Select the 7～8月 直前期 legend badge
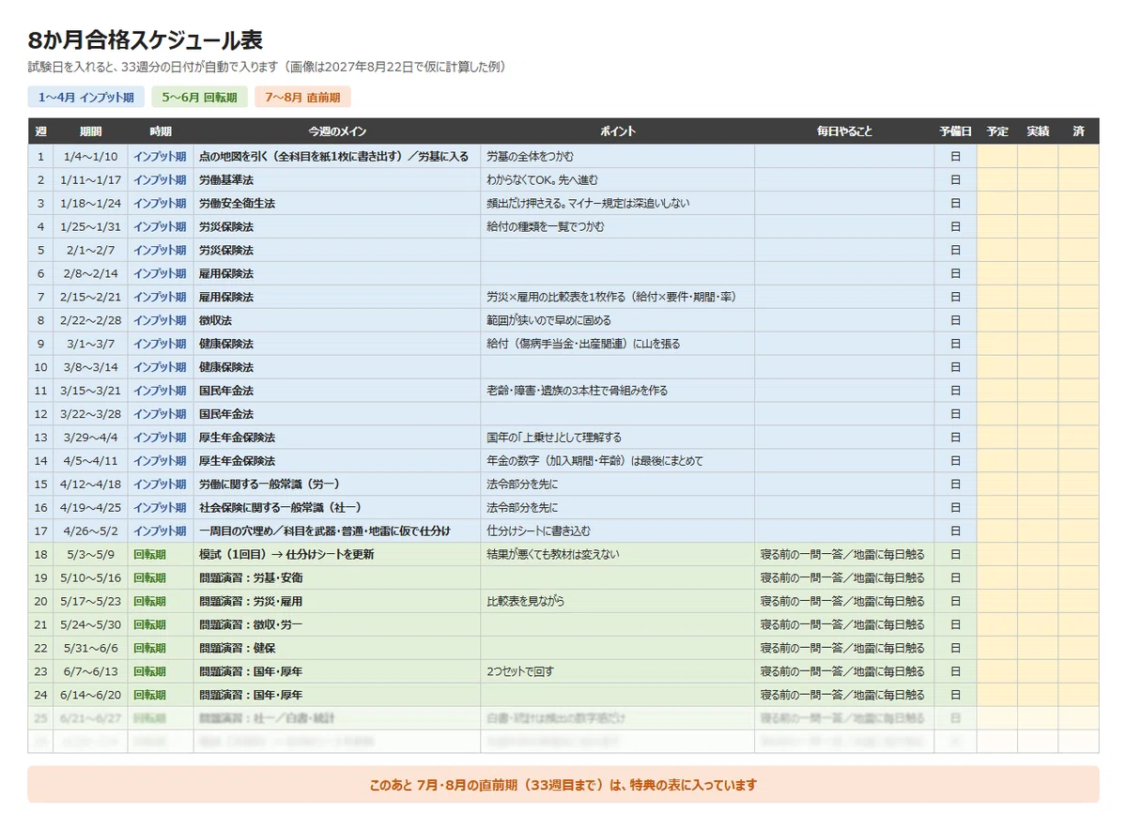The height and width of the screenshot is (815, 1127). pos(302,97)
